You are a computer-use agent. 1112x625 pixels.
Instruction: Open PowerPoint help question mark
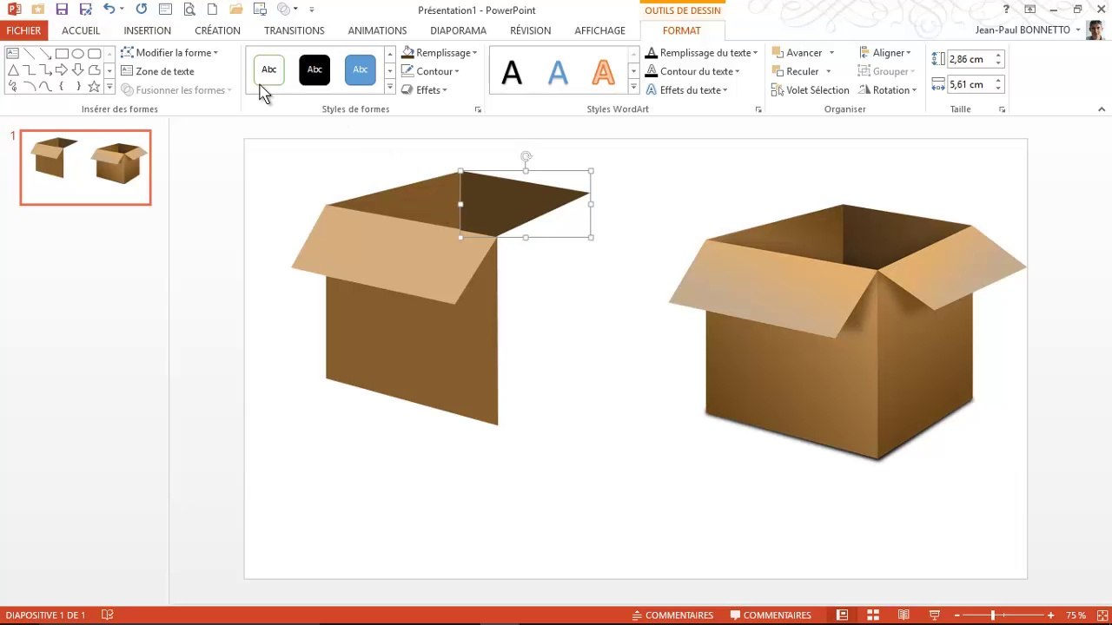[1006, 10]
